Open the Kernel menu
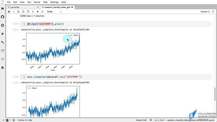The height and width of the screenshot is (122, 217). point(37,2)
